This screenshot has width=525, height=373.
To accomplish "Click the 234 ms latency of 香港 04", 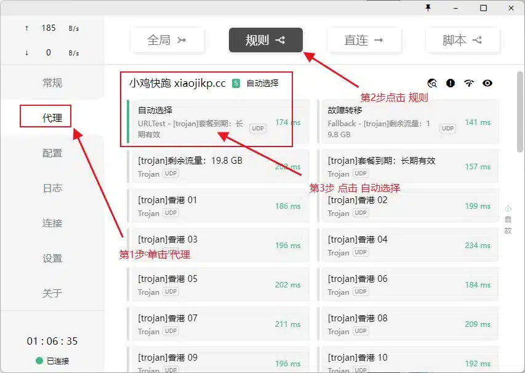I will pos(478,246).
